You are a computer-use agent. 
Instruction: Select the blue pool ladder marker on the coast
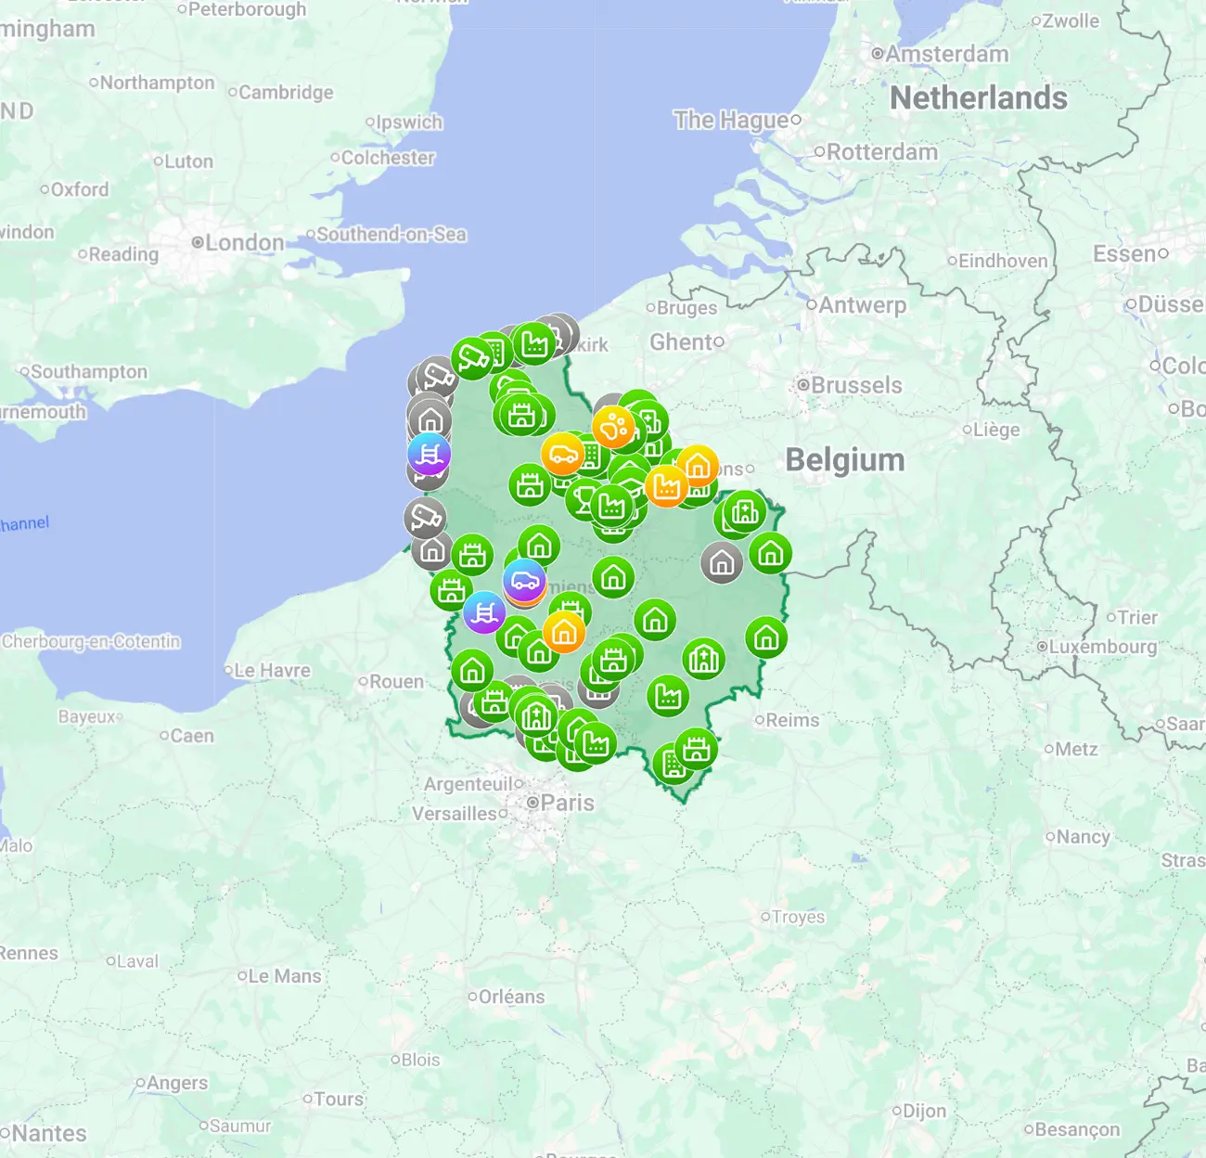[x=430, y=454]
